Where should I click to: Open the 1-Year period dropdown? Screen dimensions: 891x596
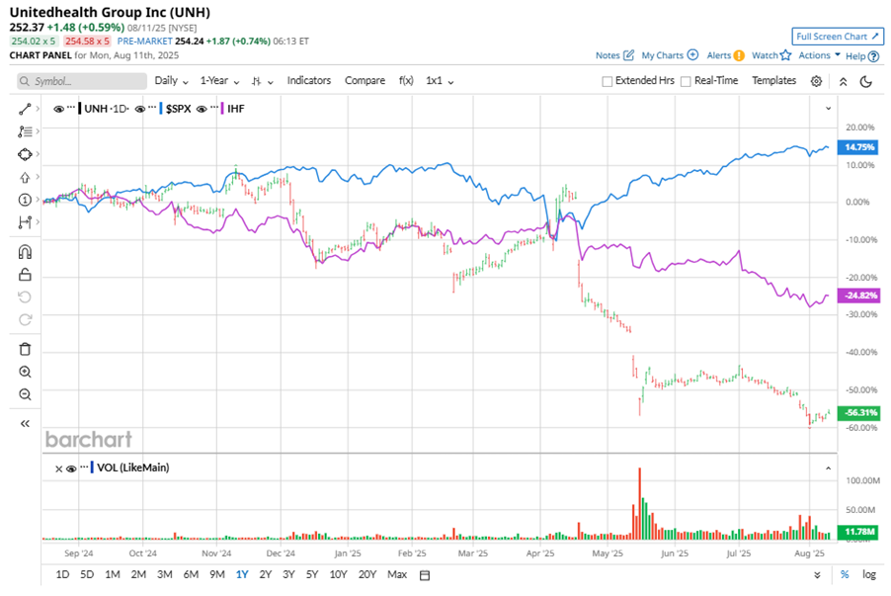coord(219,81)
